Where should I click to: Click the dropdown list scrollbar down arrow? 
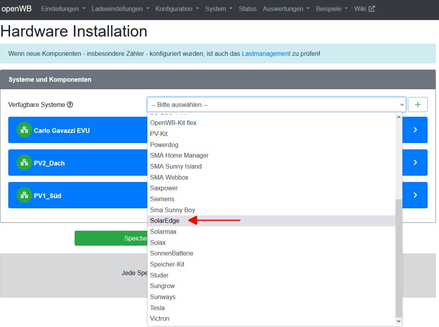click(399, 321)
